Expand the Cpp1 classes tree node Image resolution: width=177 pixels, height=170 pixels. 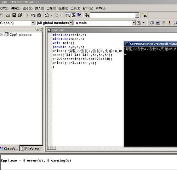click(1, 35)
